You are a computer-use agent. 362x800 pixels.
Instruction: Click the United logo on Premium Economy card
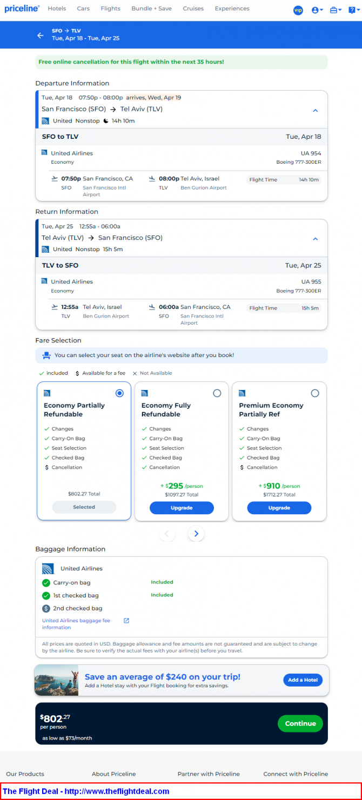coord(242,393)
